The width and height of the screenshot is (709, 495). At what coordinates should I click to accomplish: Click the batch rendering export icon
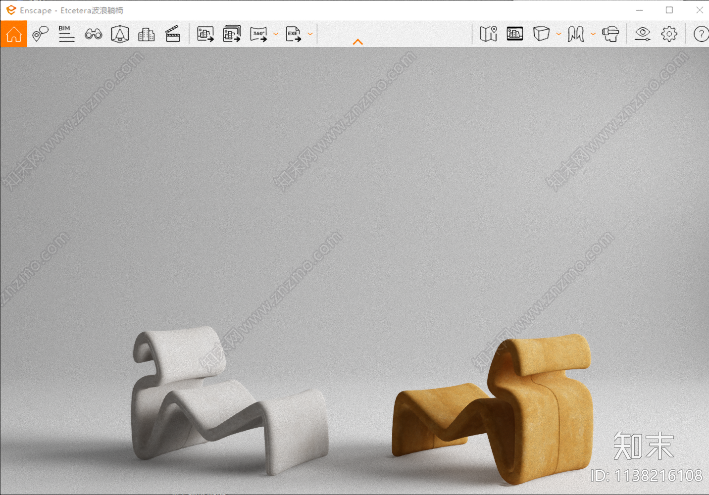pos(232,34)
